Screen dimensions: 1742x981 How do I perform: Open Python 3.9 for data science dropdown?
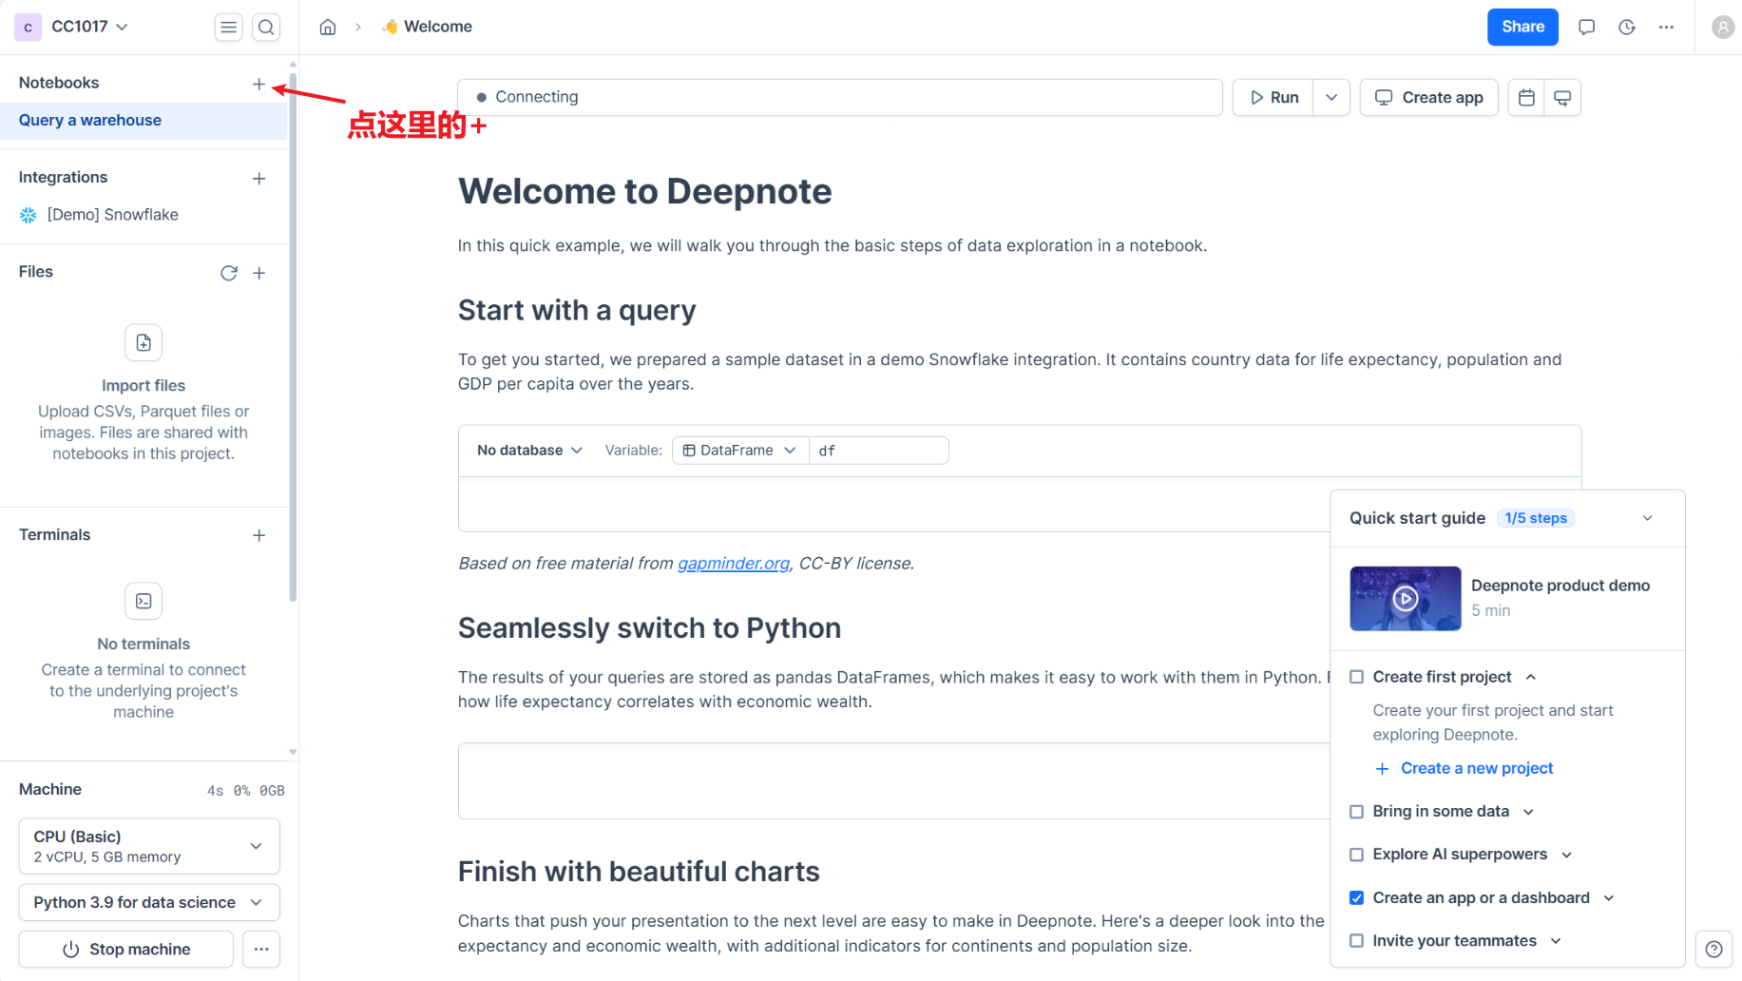(149, 902)
